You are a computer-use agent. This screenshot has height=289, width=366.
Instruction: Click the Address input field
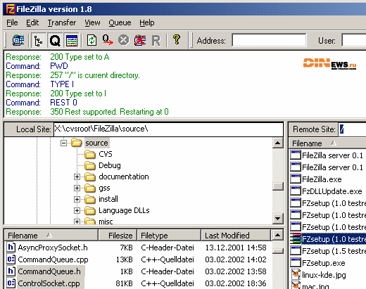pyautogui.click(x=269, y=40)
